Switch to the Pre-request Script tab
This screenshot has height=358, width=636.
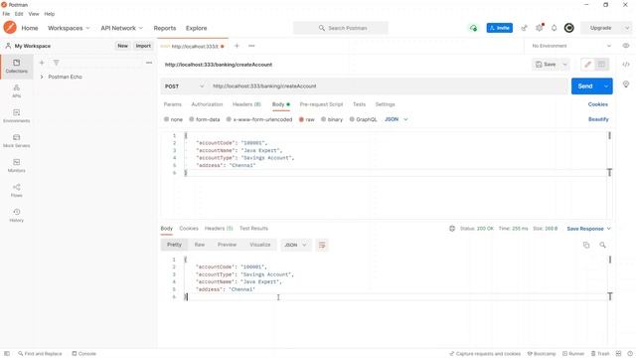click(x=321, y=104)
